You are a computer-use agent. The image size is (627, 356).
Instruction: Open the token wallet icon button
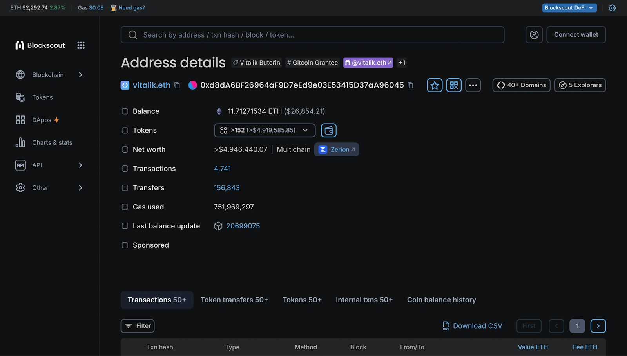[329, 130]
